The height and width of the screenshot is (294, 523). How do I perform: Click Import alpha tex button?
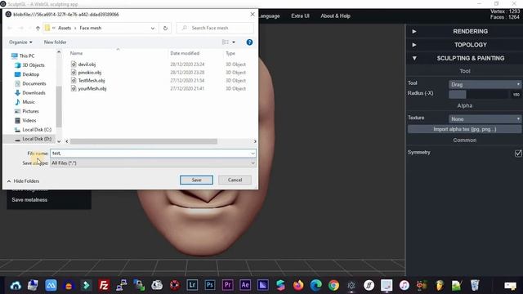coord(464,129)
